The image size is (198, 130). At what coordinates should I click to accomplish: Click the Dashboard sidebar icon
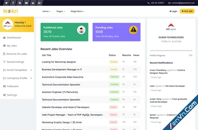(x=4, y=38)
